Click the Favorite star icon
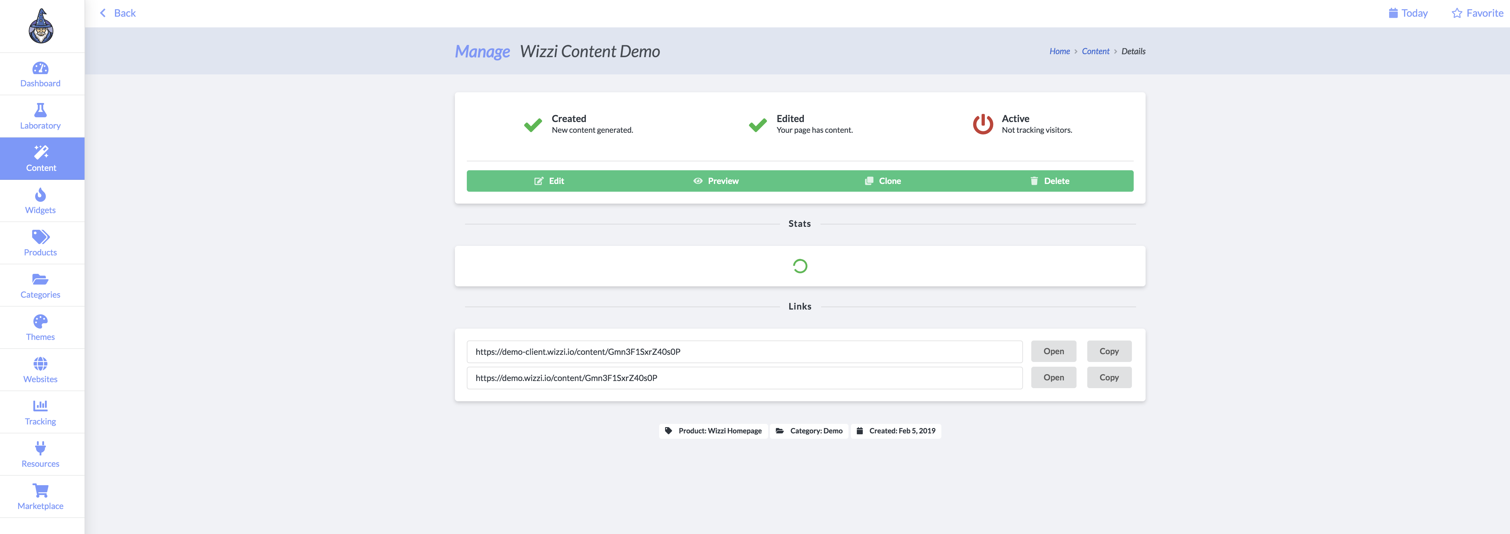The image size is (1510, 534). (x=1457, y=13)
